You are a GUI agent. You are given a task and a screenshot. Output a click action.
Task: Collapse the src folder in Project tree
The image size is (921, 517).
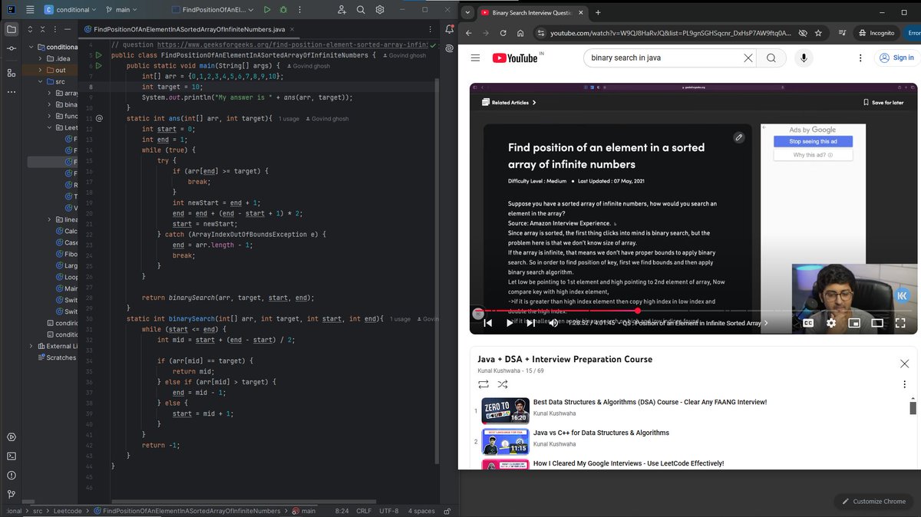(x=38, y=81)
